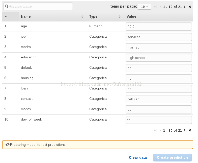Go to next page using top arrow
Viewport: 198px width, 163px height.
tap(184, 7)
